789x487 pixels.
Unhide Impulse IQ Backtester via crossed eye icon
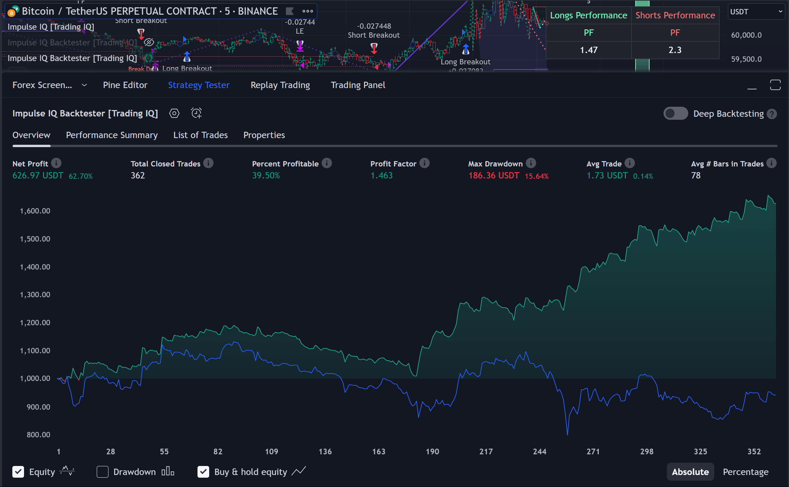click(149, 42)
